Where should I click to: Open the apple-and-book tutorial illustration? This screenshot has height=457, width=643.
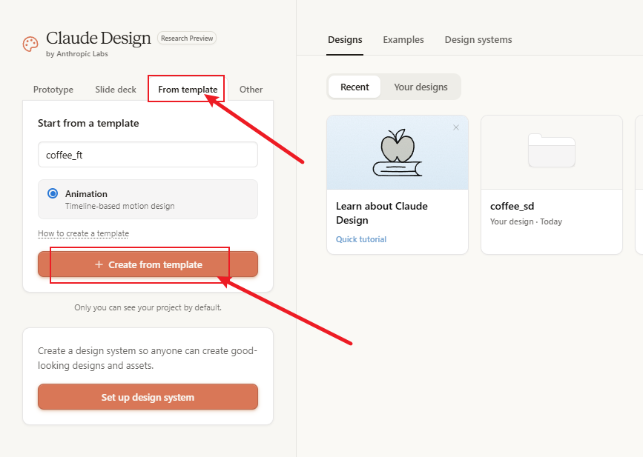(398, 153)
